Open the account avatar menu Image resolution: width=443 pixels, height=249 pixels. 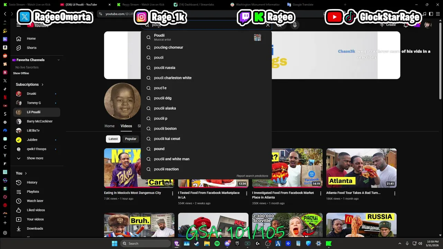428,25
